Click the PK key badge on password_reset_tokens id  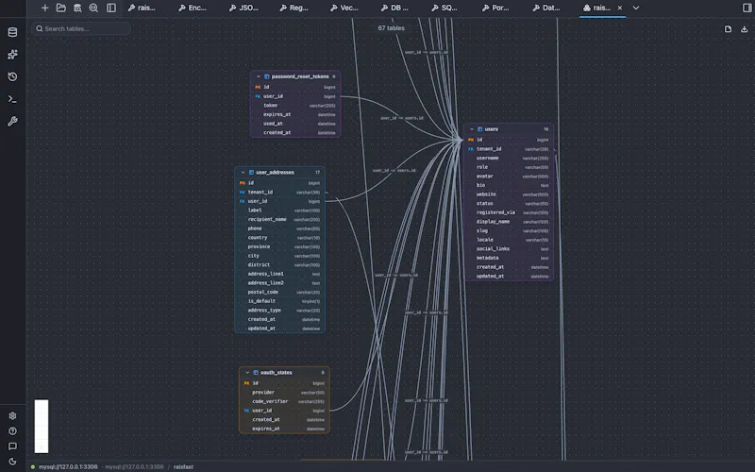click(x=258, y=87)
